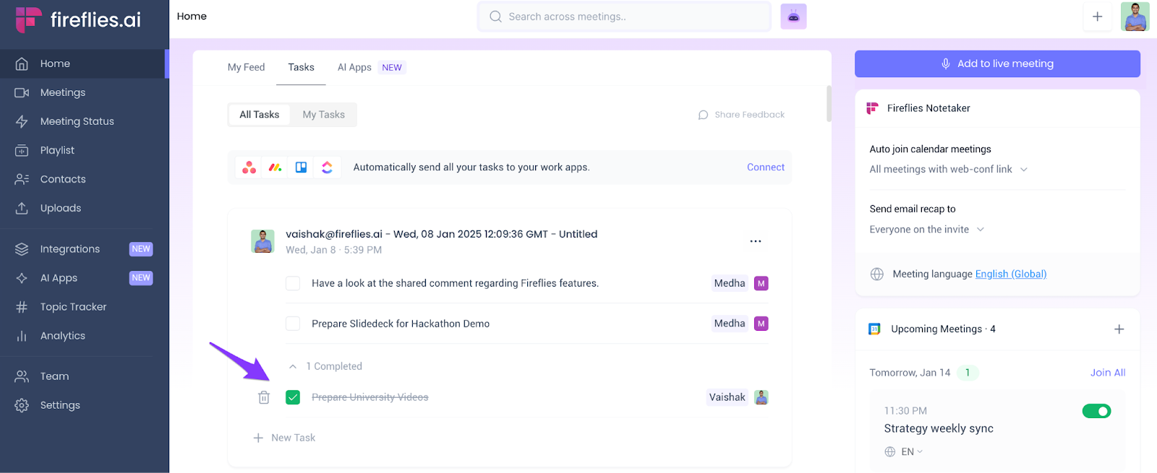Open Analytics in the sidebar

(84, 336)
